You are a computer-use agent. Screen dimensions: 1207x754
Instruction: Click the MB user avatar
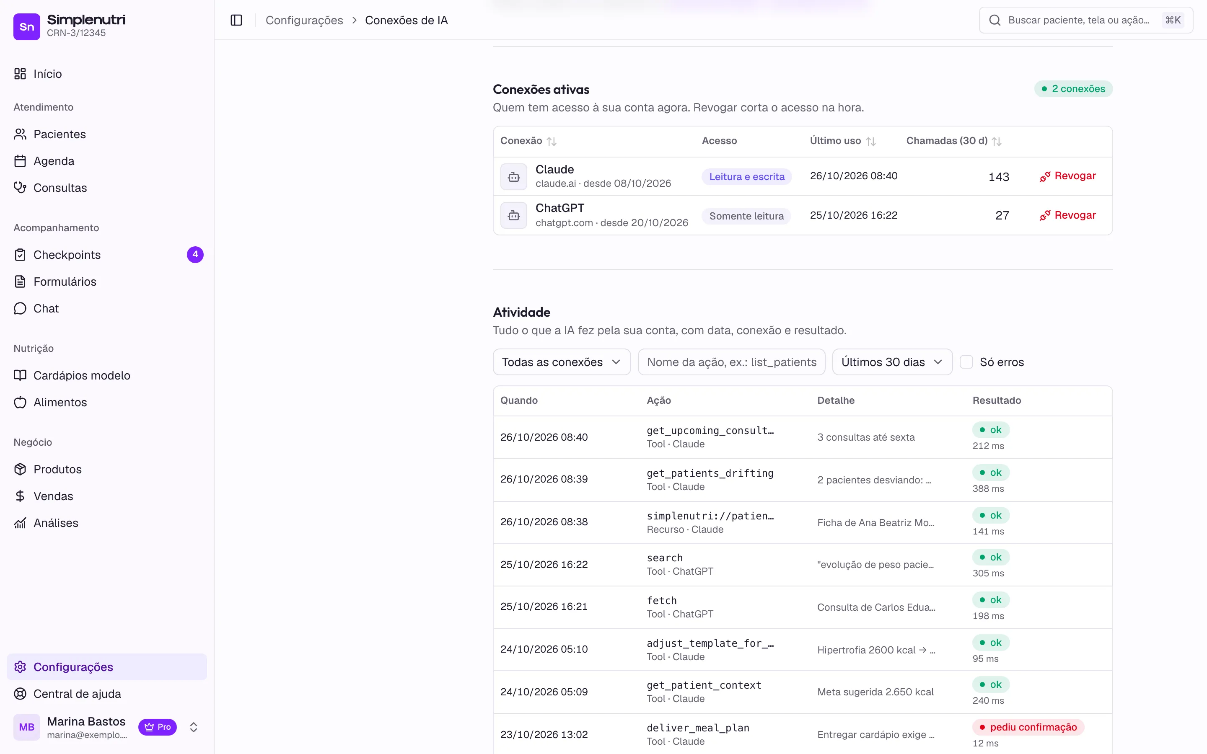pos(26,727)
